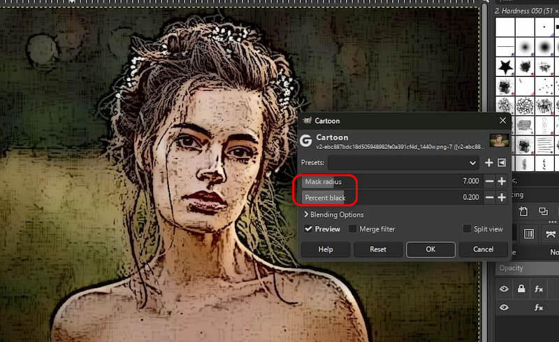The image size is (559, 342).
Task: Pick the thin horizontal line brush
Action: [505, 47]
